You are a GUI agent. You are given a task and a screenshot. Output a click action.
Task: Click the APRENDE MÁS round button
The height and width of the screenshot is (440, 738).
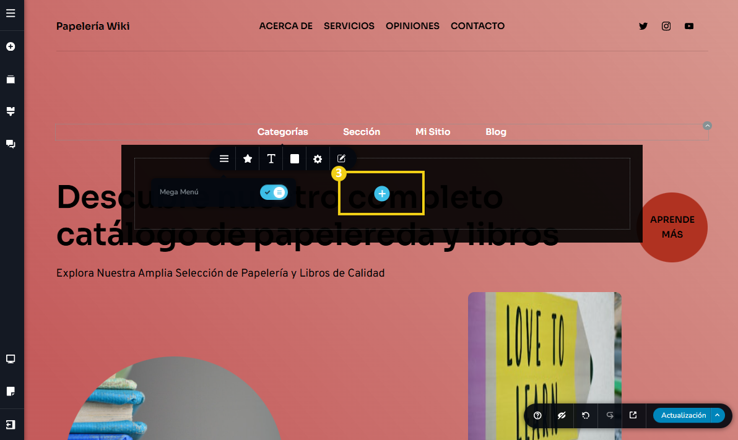[x=672, y=227]
